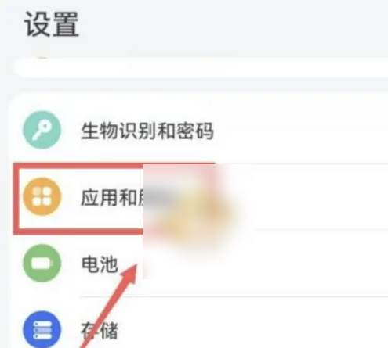Tap the green battery icon
Viewport: 388px width, 348px height.
click(x=42, y=263)
